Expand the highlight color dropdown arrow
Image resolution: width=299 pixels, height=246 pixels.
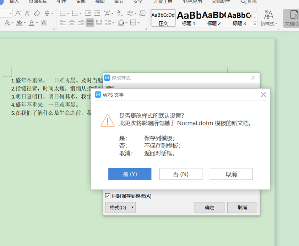[25, 23]
